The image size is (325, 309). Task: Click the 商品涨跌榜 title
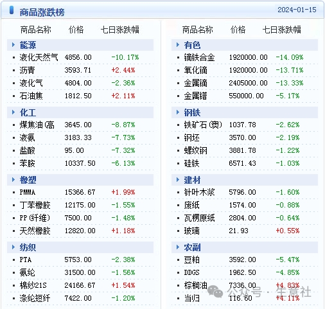click(42, 12)
